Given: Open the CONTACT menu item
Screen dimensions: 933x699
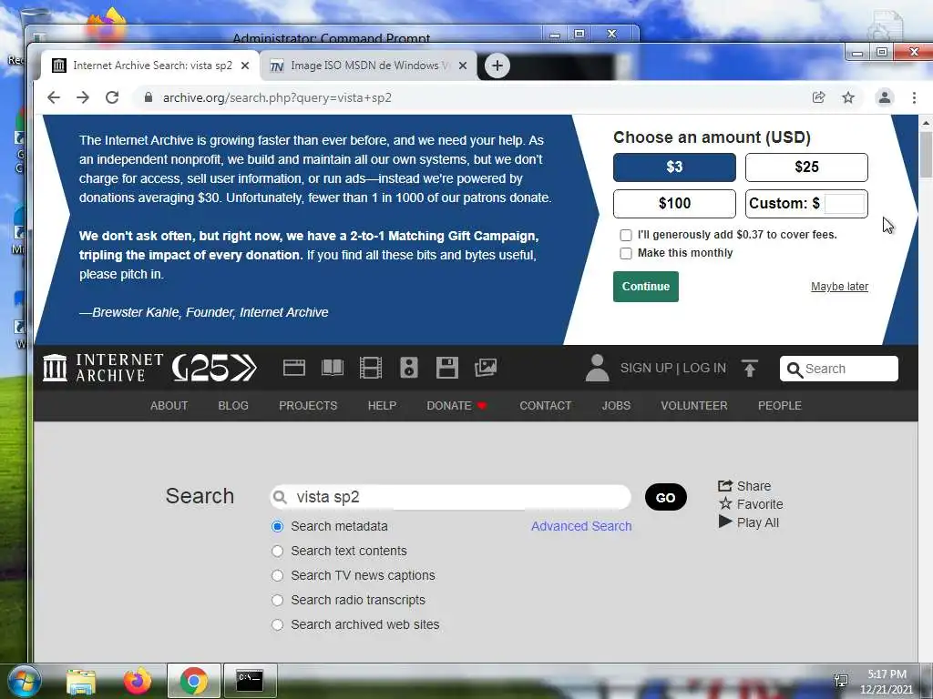Looking at the screenshot, I should coord(545,405).
